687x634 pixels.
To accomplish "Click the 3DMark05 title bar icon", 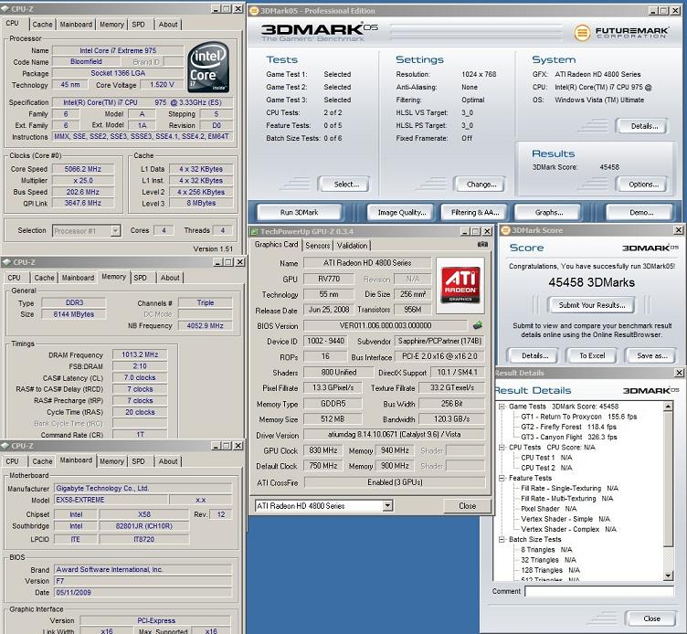I will point(254,11).
